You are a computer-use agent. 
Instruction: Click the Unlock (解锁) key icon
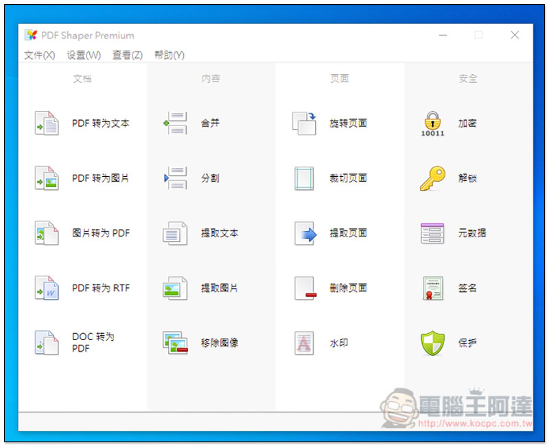[x=433, y=178]
